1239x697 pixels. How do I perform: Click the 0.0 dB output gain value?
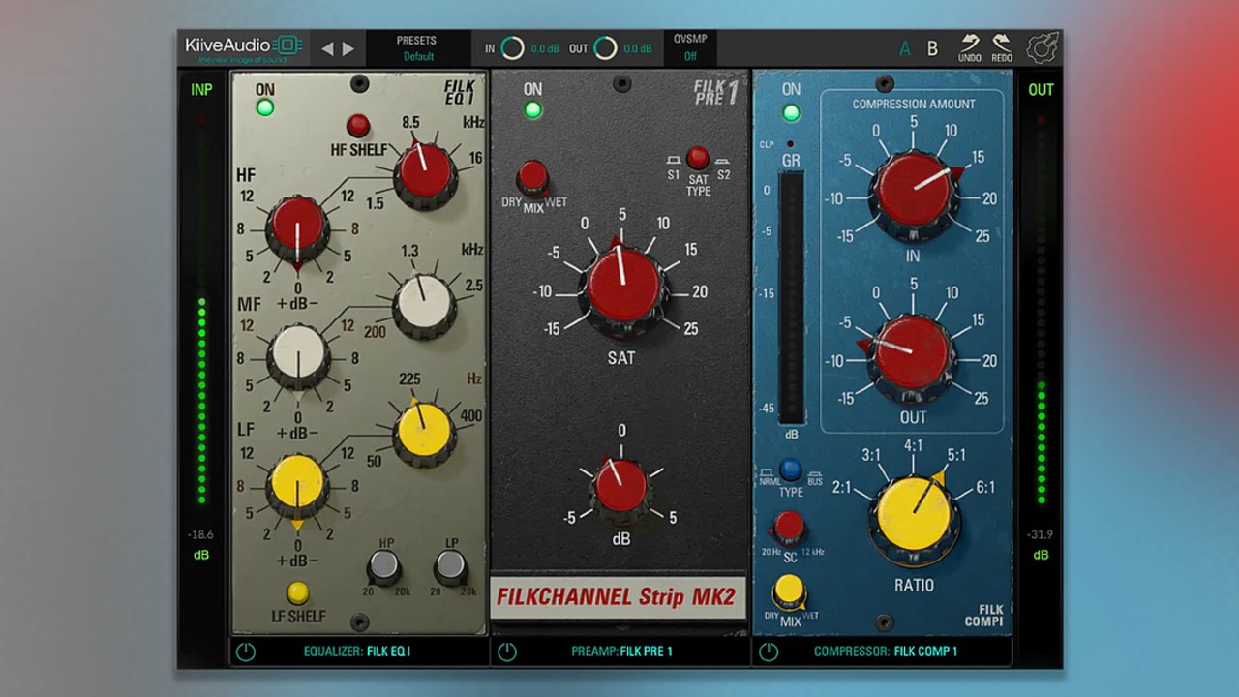click(x=638, y=48)
